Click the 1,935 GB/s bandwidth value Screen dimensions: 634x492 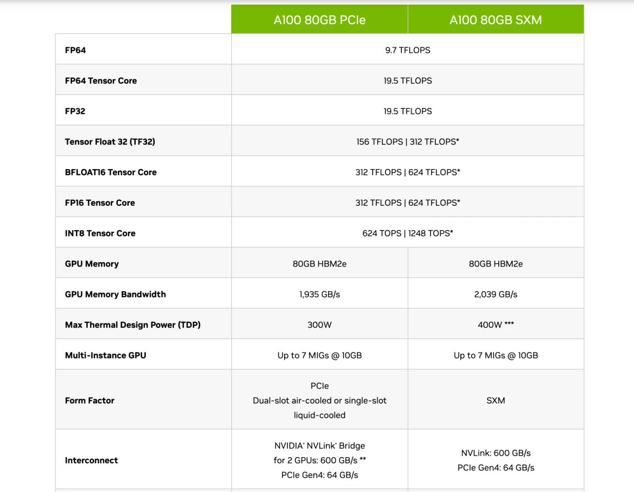(320, 294)
